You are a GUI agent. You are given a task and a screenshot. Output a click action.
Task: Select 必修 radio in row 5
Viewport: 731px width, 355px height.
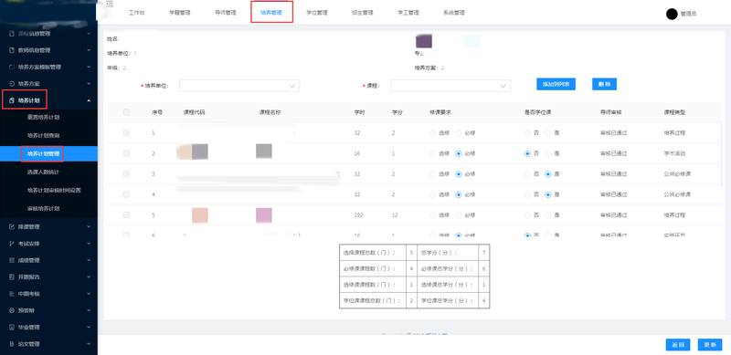click(459, 215)
